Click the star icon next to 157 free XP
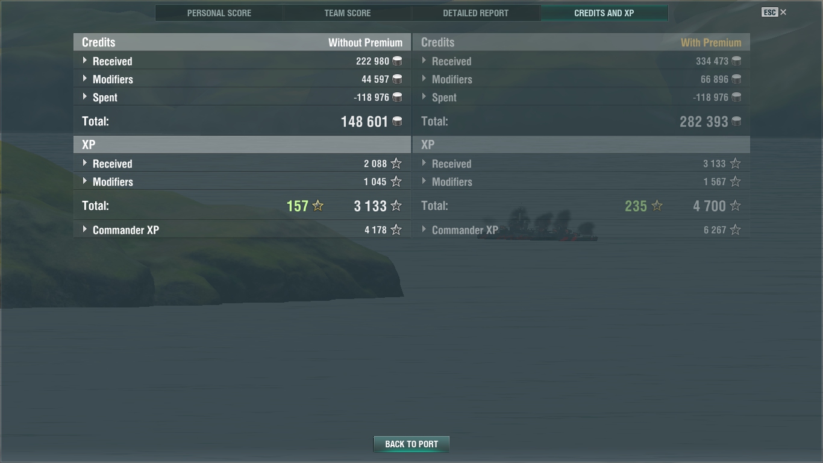The height and width of the screenshot is (463, 823). point(318,206)
